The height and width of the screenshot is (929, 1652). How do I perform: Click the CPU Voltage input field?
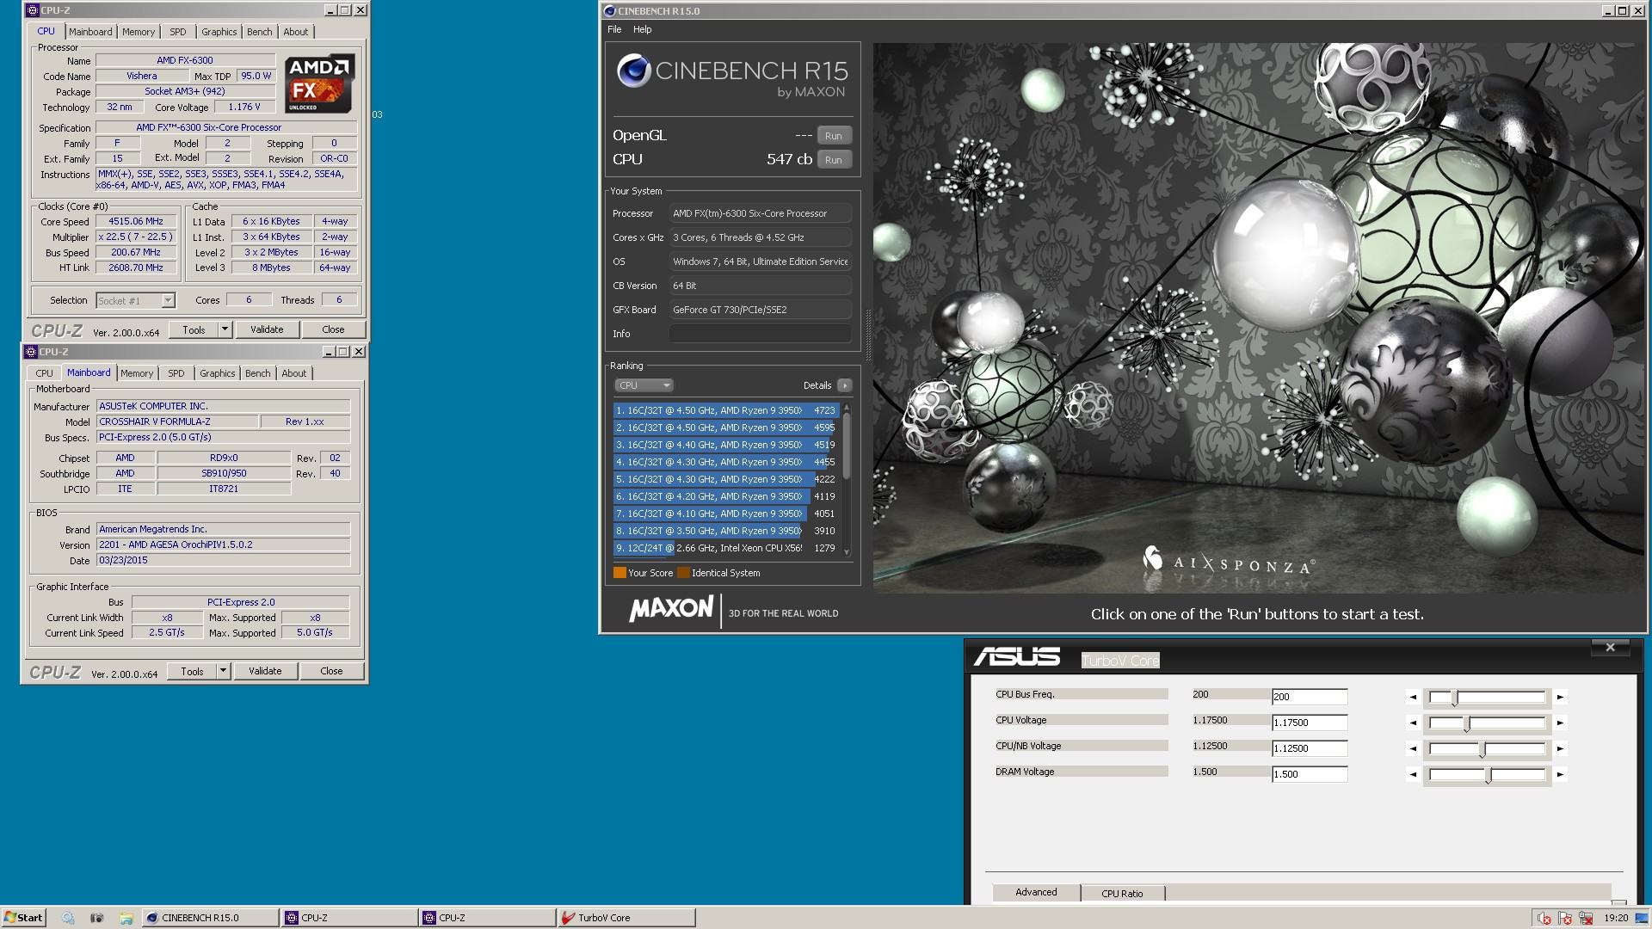tap(1309, 723)
